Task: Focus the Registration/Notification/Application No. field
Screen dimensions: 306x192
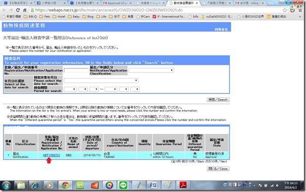Action: tap(76, 70)
